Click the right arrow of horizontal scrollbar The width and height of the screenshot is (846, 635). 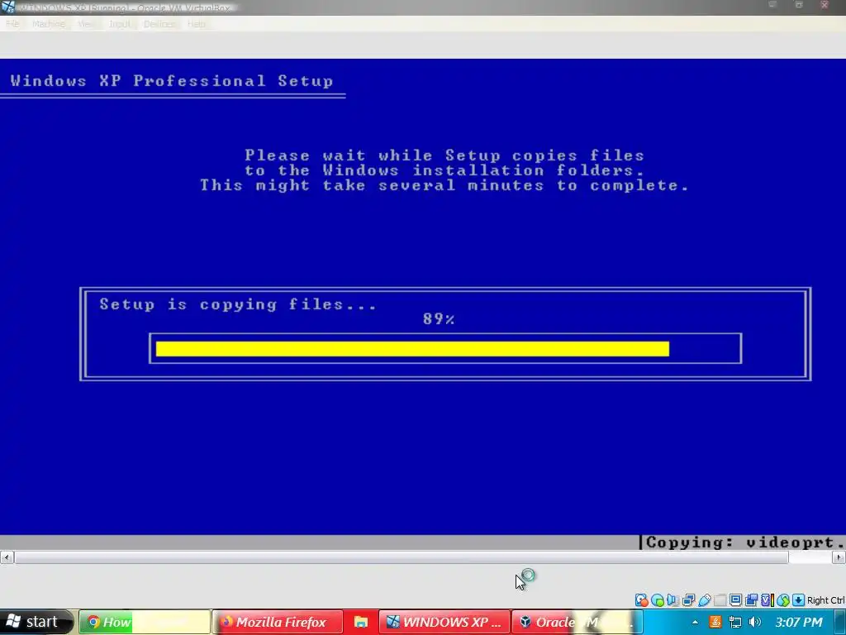pos(839,557)
